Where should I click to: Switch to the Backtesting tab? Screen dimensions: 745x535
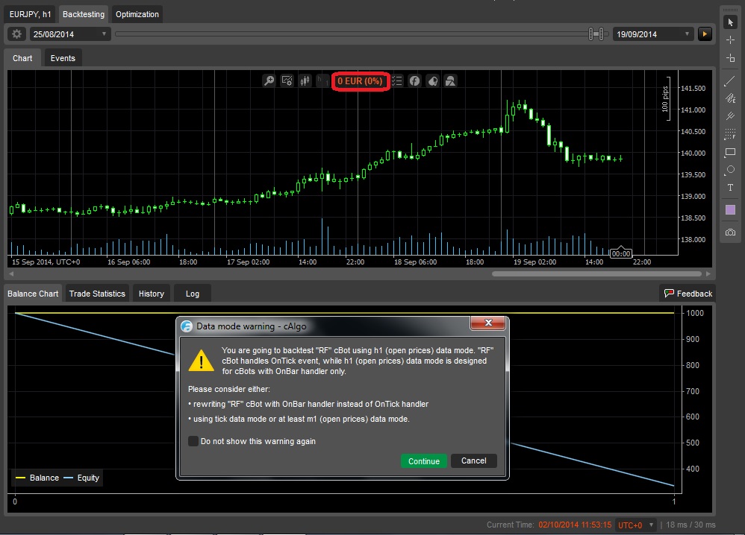click(84, 14)
